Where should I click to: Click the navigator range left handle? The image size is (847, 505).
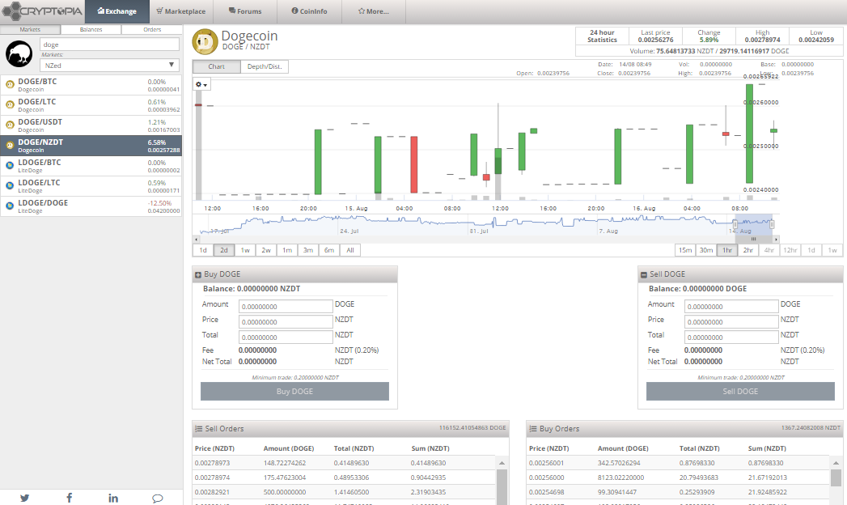point(735,223)
